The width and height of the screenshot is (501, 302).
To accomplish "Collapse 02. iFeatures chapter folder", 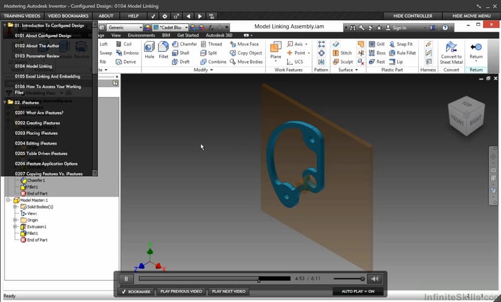I will tap(5, 103).
